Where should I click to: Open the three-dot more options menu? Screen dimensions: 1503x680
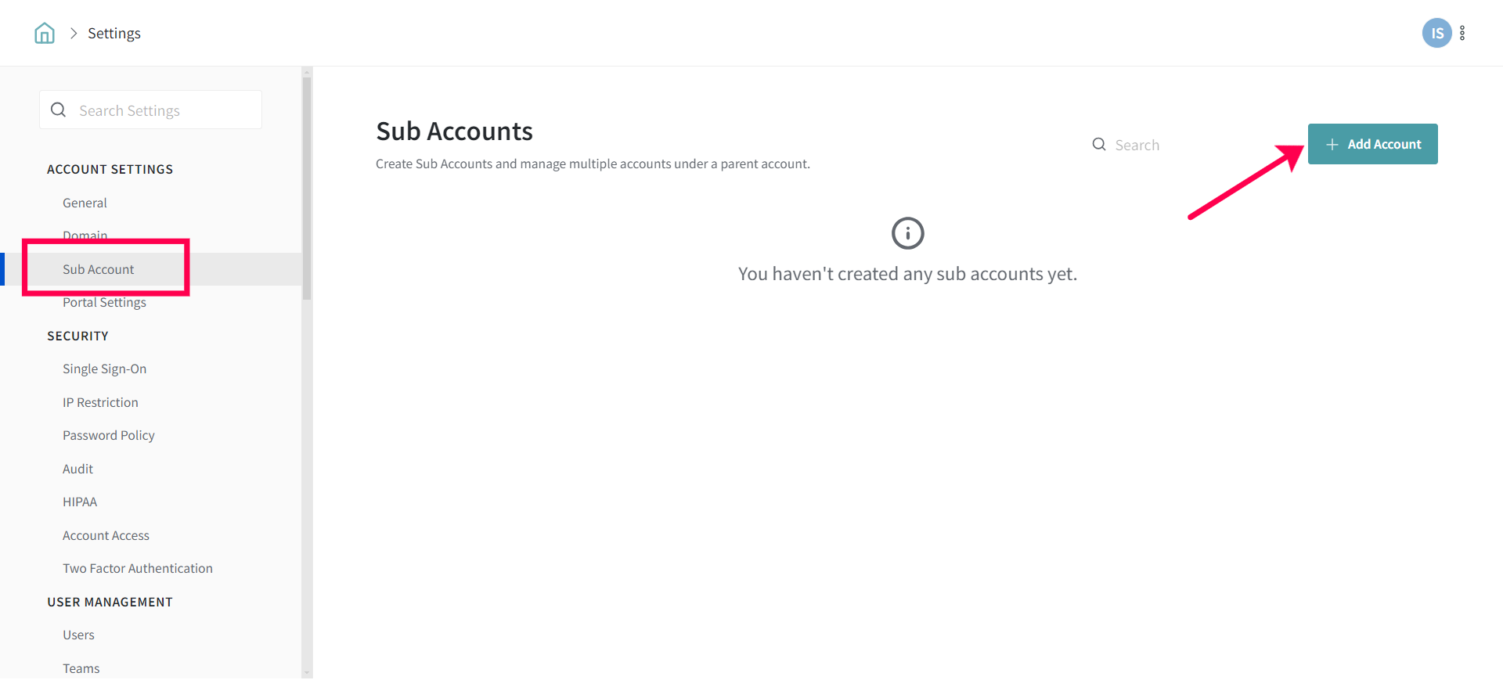(1462, 33)
